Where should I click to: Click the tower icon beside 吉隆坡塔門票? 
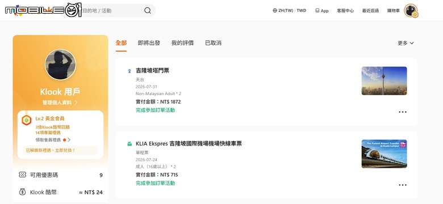click(x=129, y=71)
